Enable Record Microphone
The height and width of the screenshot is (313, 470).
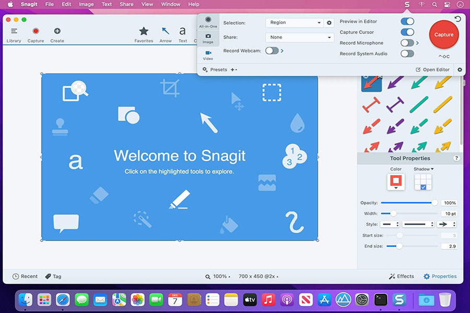tap(407, 43)
